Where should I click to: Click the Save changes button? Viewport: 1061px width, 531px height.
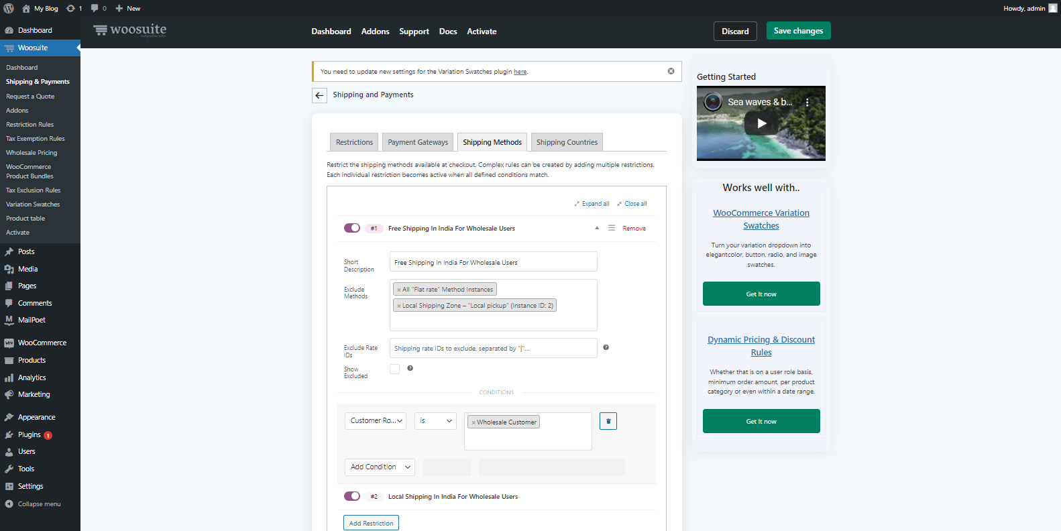point(798,31)
